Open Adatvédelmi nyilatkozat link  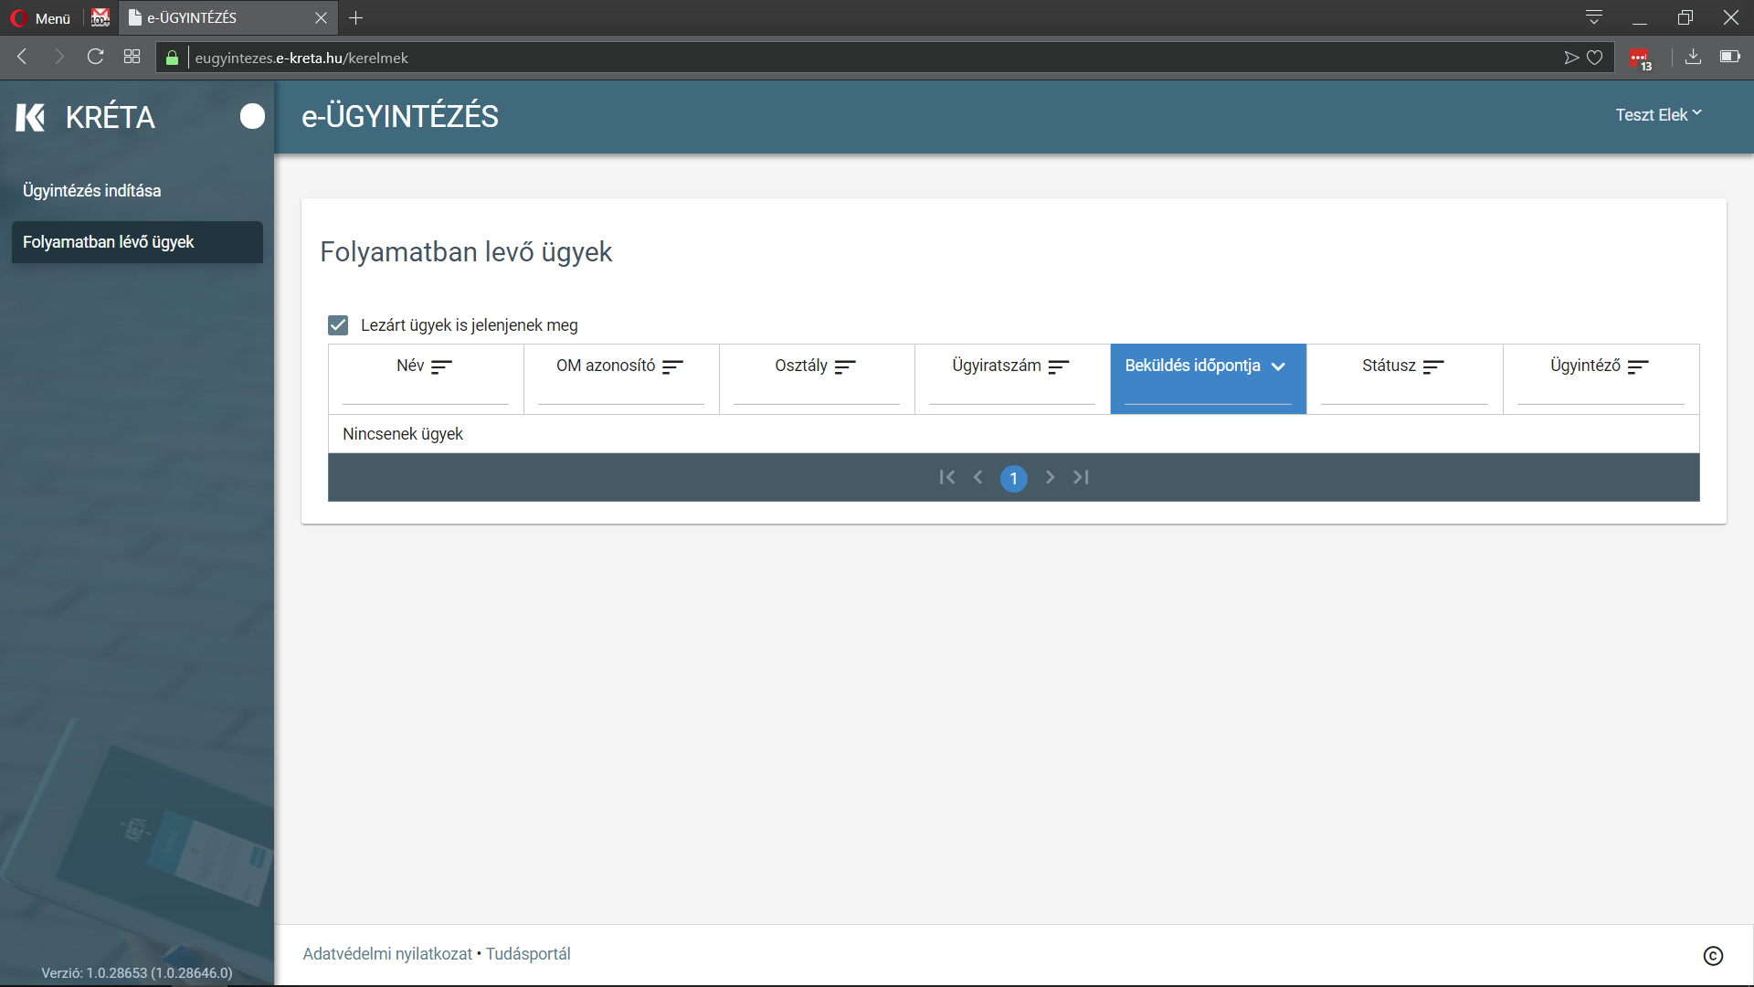point(387,954)
